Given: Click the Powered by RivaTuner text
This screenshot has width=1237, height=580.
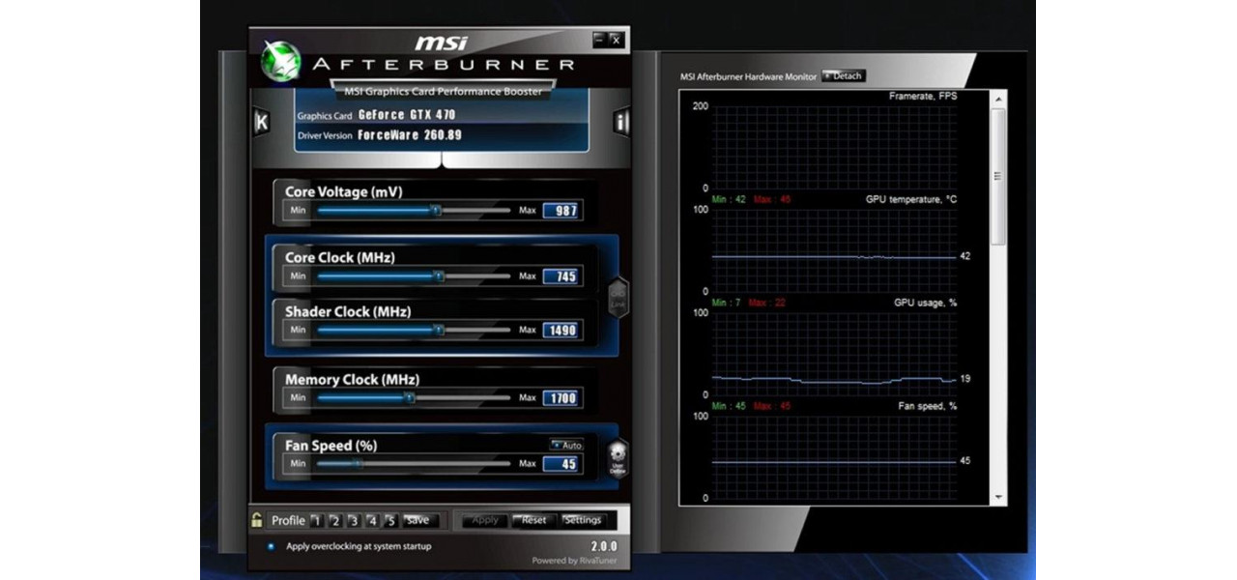Looking at the screenshot, I should pos(574,561).
